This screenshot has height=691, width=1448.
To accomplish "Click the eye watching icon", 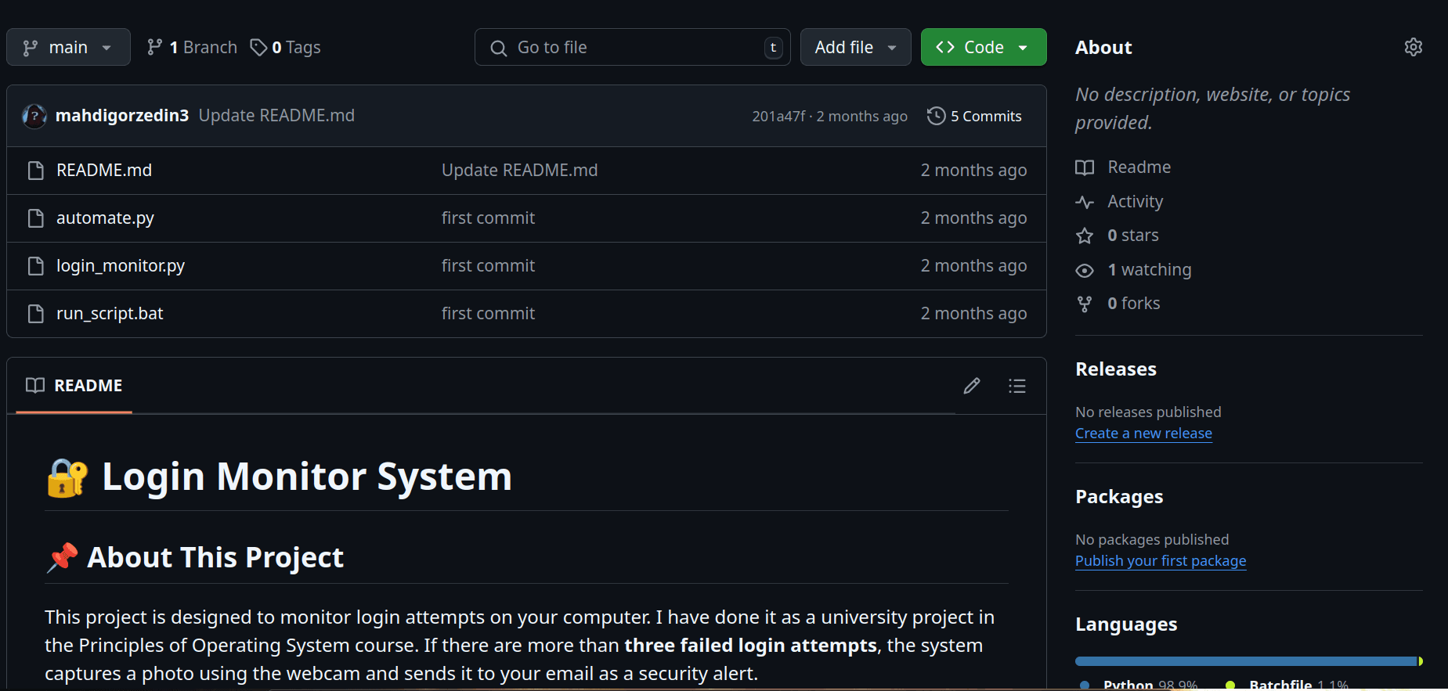I will tap(1085, 270).
